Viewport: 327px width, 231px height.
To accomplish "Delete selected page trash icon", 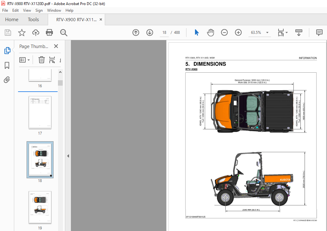I will [41, 60].
